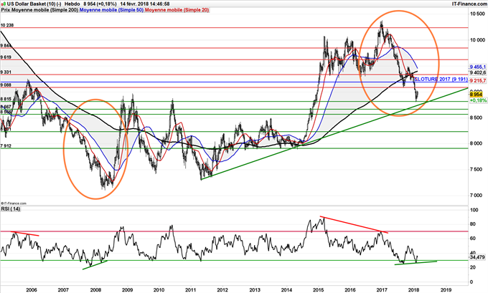Click the 2019 year on time axis
Screen dimensions: 488x293
pos(446,290)
